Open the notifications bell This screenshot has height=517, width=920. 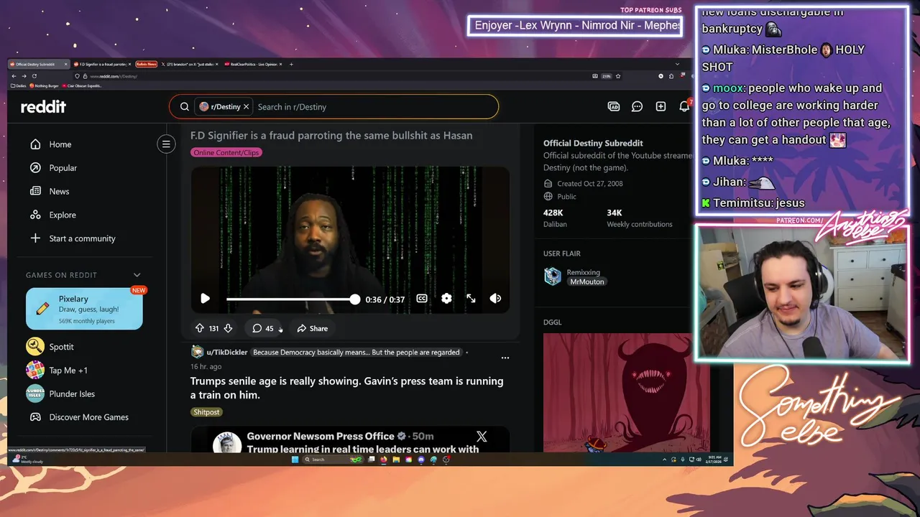coord(684,106)
